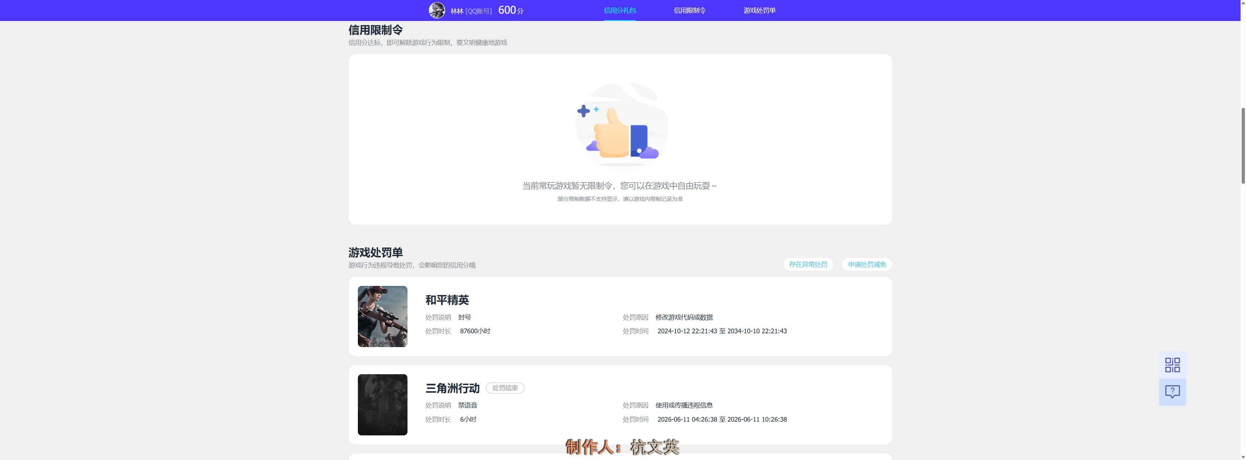Viewport: 1246px width, 460px height.
Task: Click the 信用限制令 section heading
Action: click(375, 30)
